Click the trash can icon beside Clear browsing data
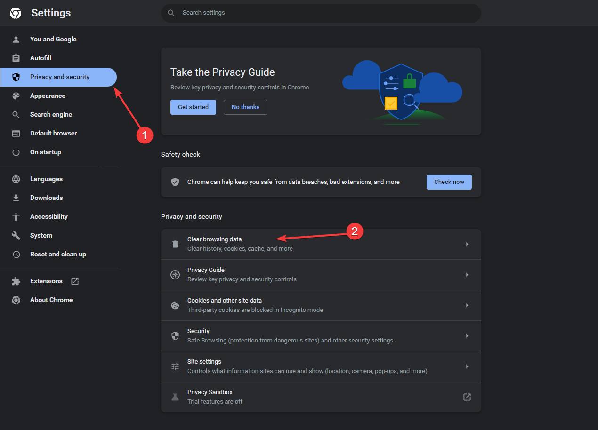Viewport: 598px width, 430px height. (175, 244)
